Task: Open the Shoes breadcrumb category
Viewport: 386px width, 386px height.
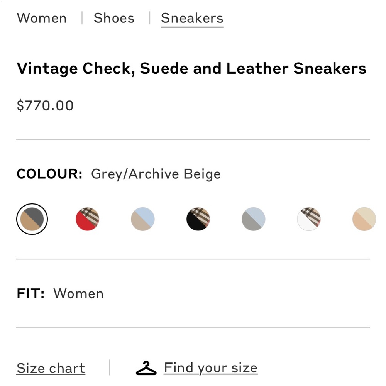Action: pyautogui.click(x=114, y=18)
